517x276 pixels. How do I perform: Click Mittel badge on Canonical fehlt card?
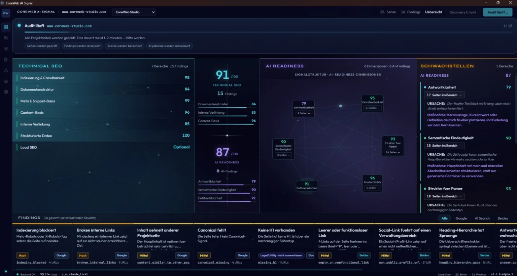pyautogui.click(x=204, y=255)
